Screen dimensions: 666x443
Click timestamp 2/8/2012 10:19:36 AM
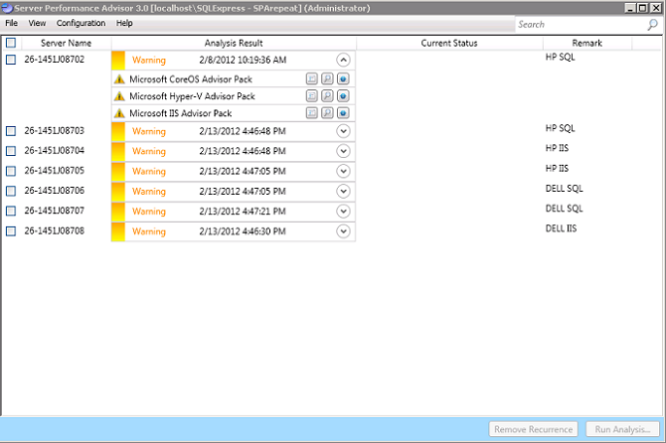[243, 60]
